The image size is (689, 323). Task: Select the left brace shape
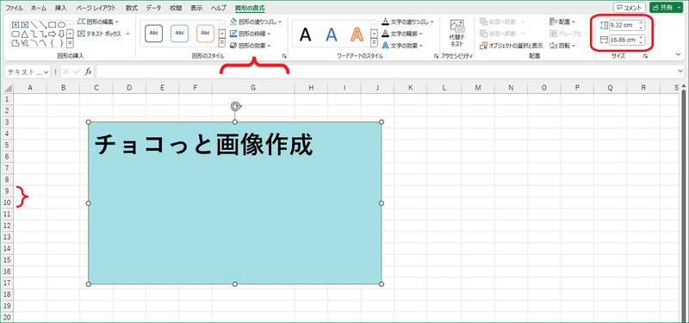click(x=53, y=42)
